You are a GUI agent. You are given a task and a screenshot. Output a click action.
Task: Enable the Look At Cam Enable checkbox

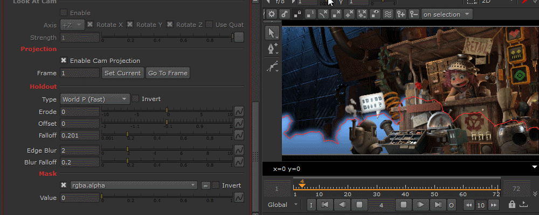pos(64,13)
